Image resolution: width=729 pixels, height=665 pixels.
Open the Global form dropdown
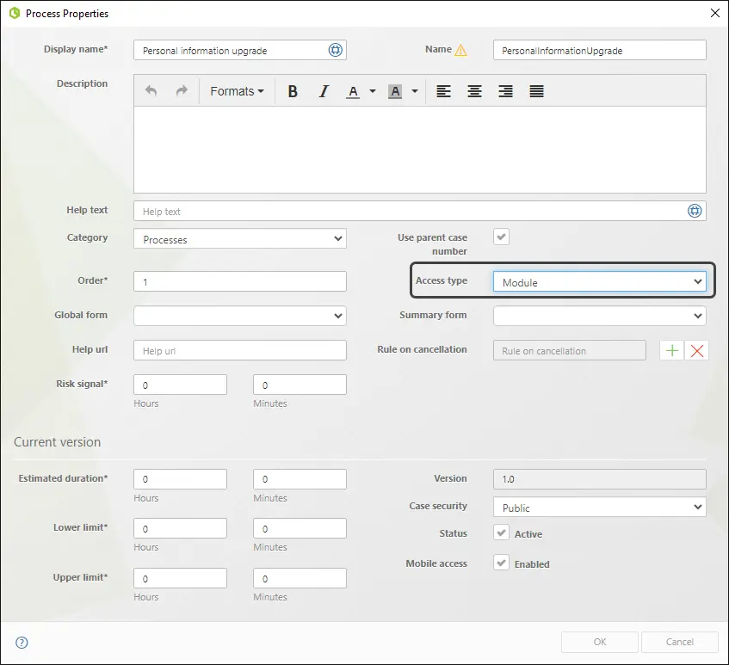tap(240, 316)
